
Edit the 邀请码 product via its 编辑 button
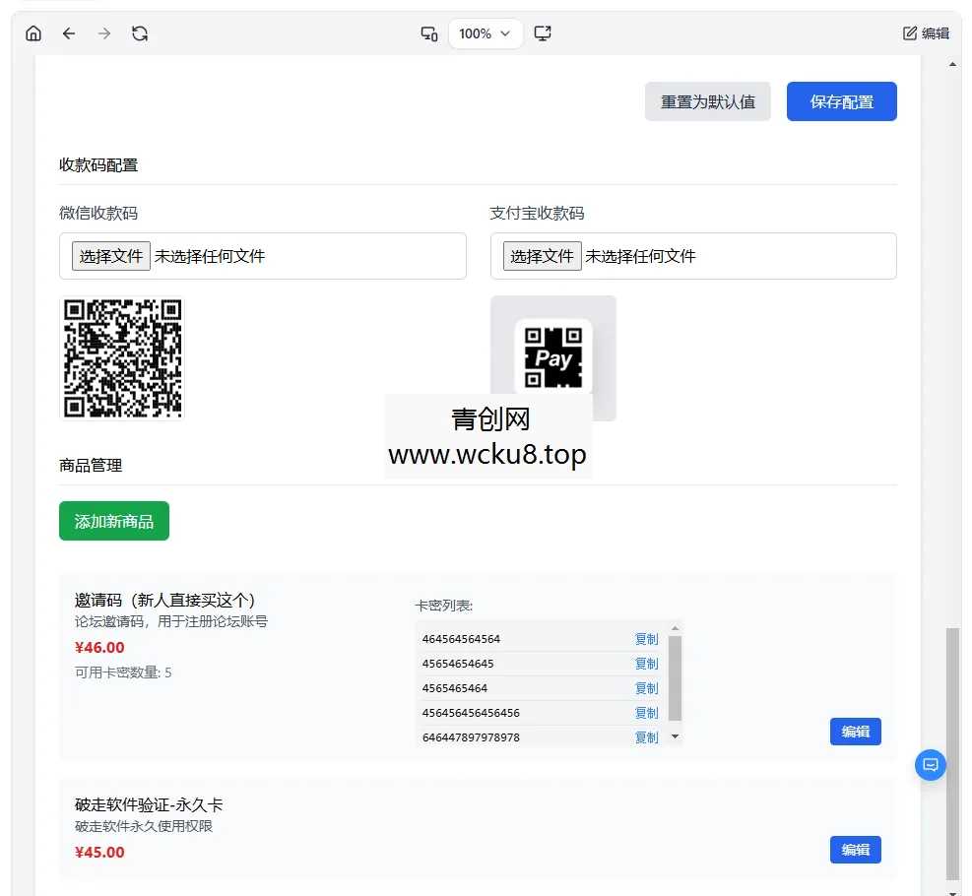(855, 732)
